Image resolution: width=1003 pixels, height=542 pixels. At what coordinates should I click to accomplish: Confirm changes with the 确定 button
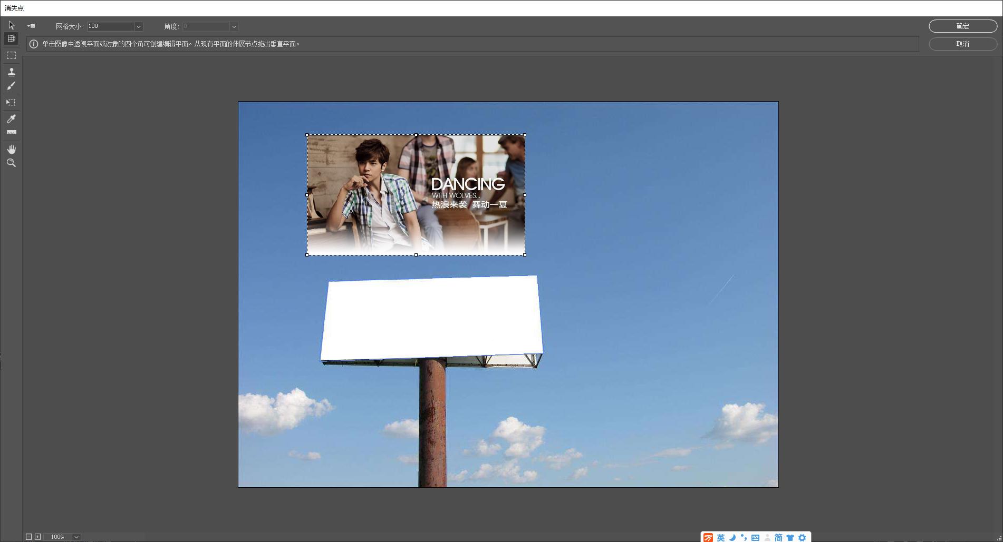coord(962,26)
